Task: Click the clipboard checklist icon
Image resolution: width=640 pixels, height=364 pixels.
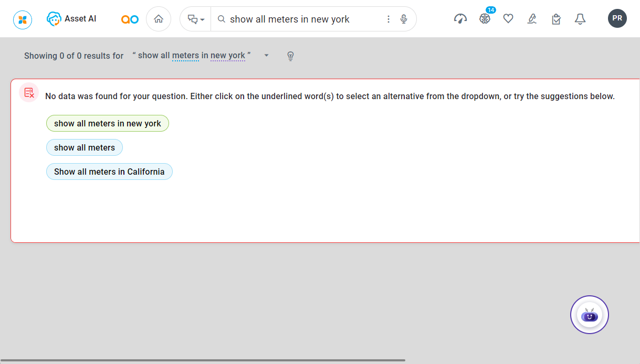Action: pyautogui.click(x=557, y=19)
